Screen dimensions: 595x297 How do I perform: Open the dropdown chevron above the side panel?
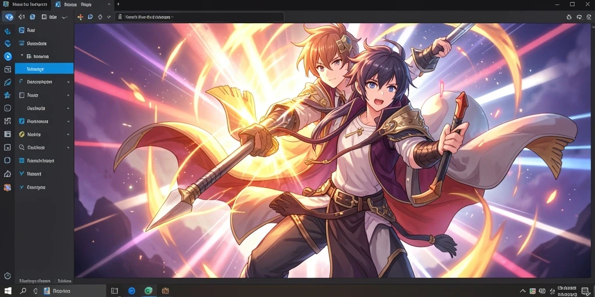(64, 17)
